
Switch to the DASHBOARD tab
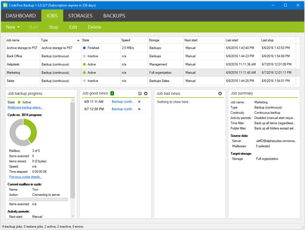[x=21, y=16]
